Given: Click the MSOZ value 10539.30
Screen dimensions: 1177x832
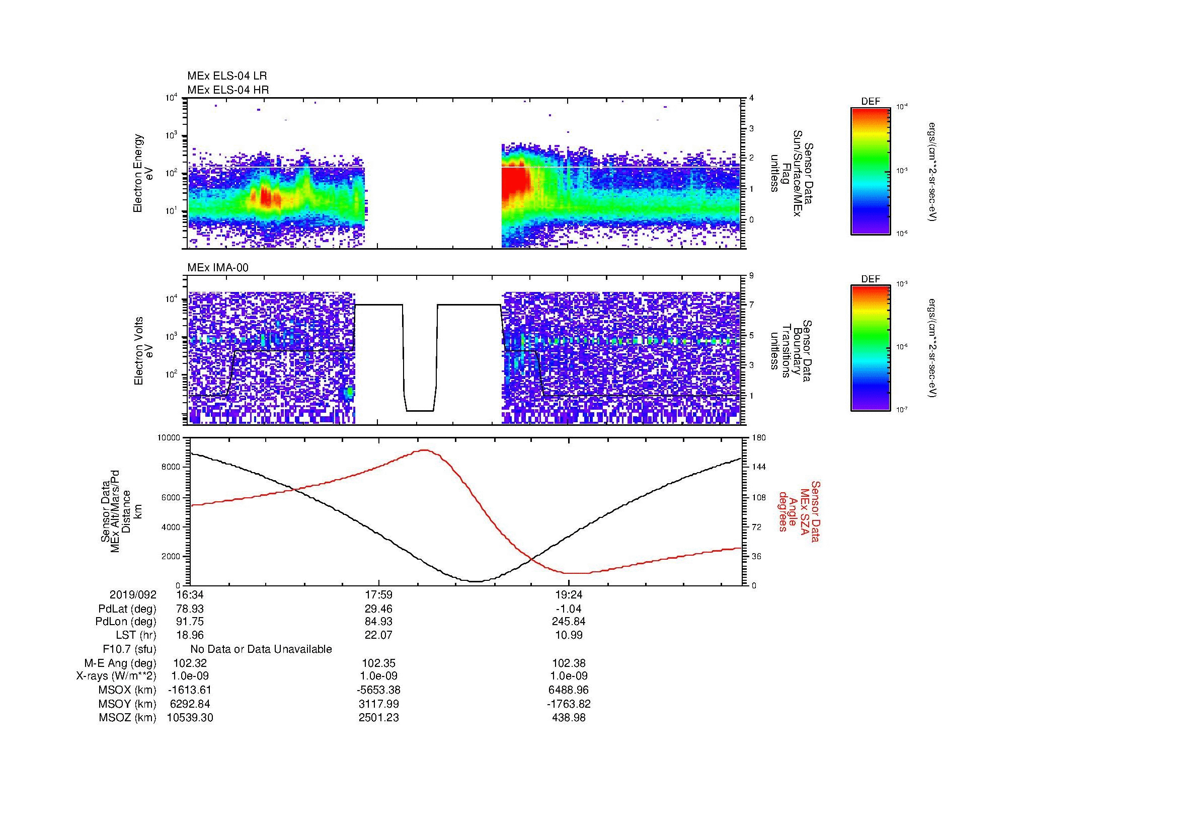Looking at the screenshot, I should [x=190, y=718].
